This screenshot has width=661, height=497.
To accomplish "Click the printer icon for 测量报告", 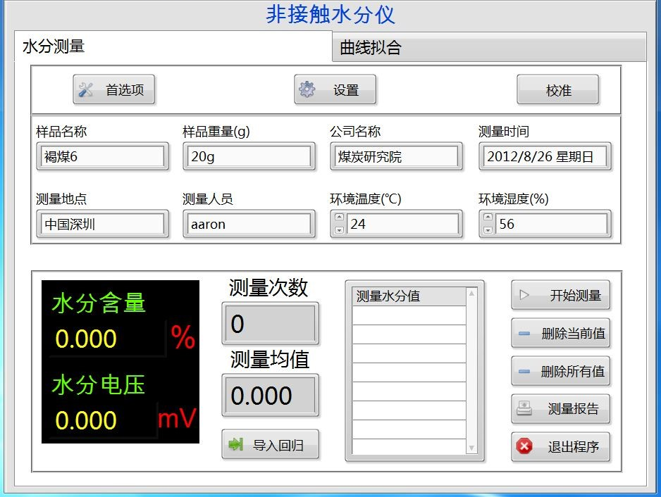I will point(524,409).
